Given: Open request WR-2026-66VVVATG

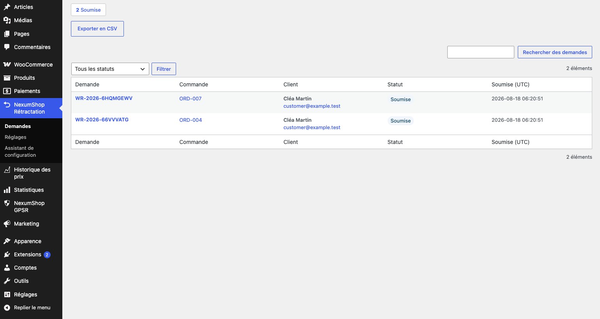Looking at the screenshot, I should [x=102, y=120].
